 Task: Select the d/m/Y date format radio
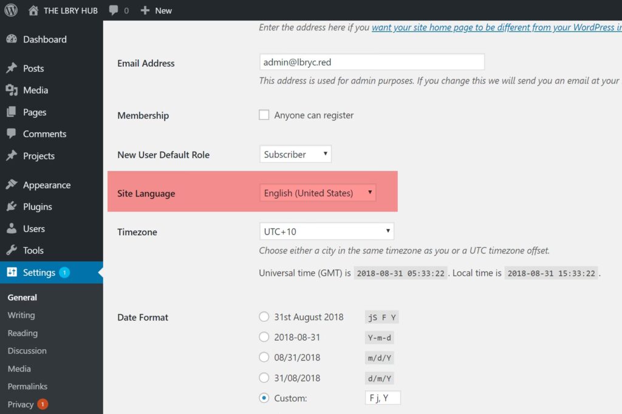[264, 378]
